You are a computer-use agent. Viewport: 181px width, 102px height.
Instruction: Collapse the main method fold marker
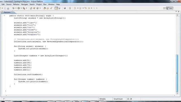(x=4, y=16)
